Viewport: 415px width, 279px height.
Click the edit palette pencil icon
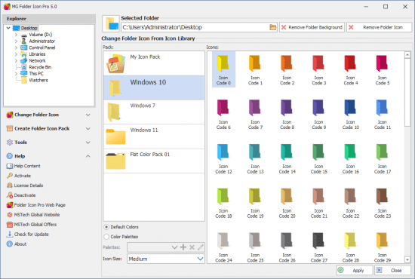click(201, 247)
